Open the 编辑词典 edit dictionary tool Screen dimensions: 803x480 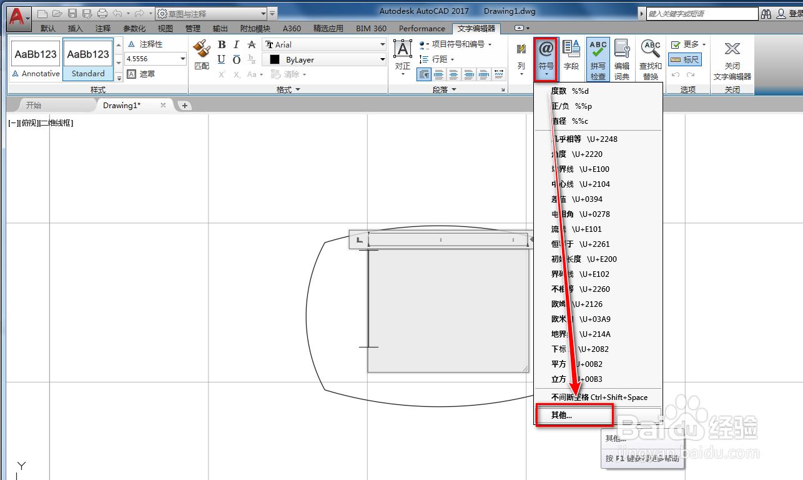point(622,59)
